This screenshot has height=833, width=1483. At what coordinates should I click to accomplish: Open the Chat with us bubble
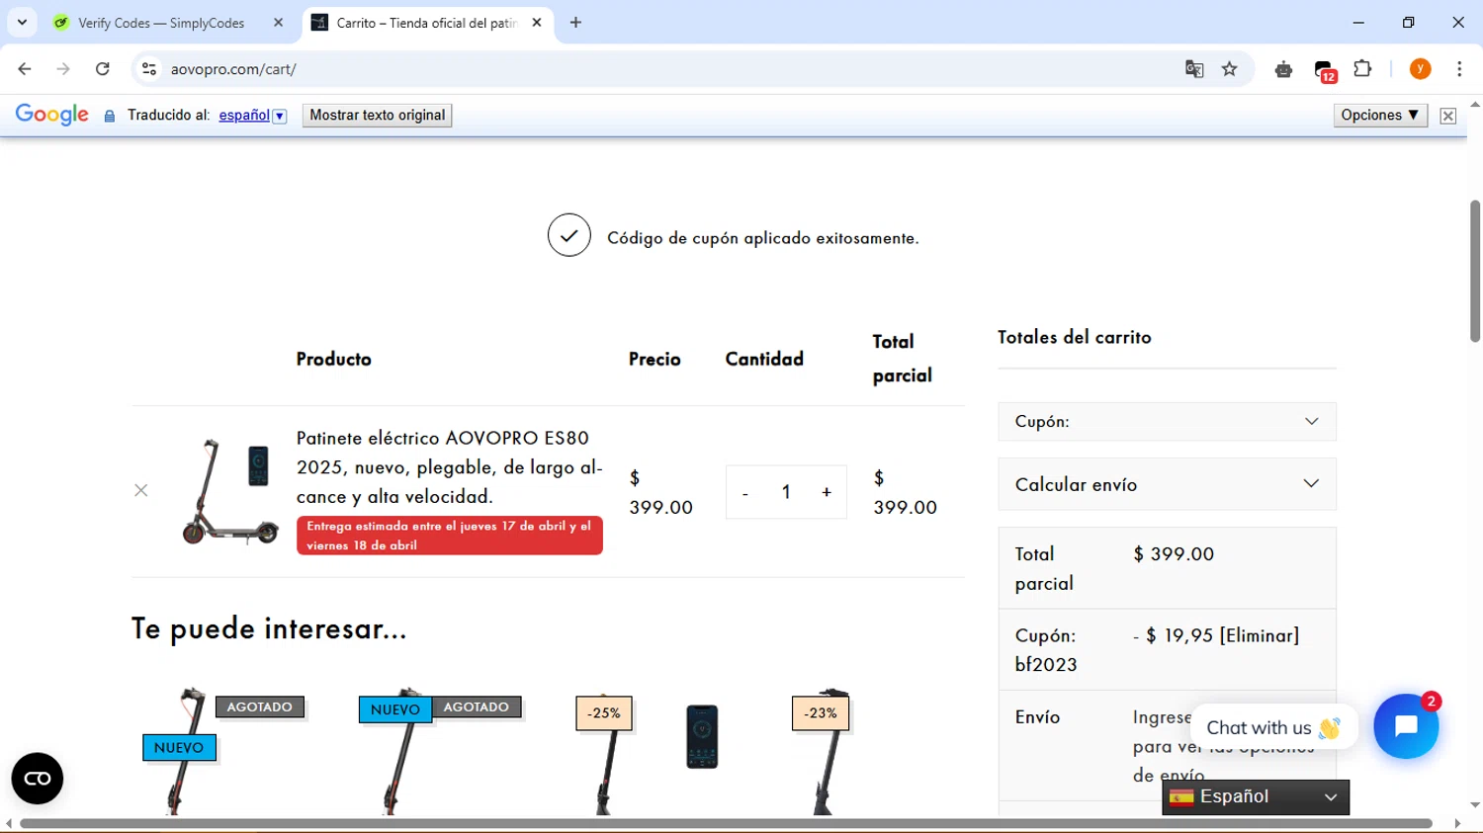coord(1273,728)
